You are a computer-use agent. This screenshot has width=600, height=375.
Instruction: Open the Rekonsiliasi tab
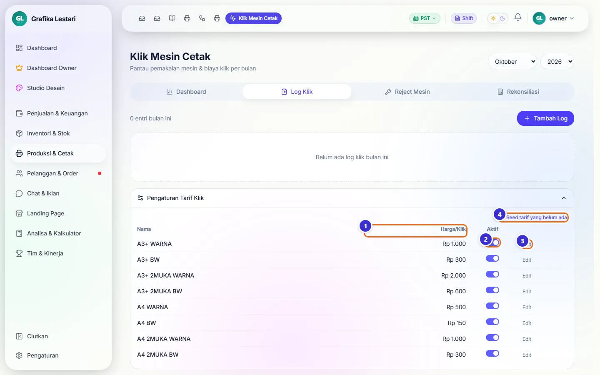click(x=518, y=92)
